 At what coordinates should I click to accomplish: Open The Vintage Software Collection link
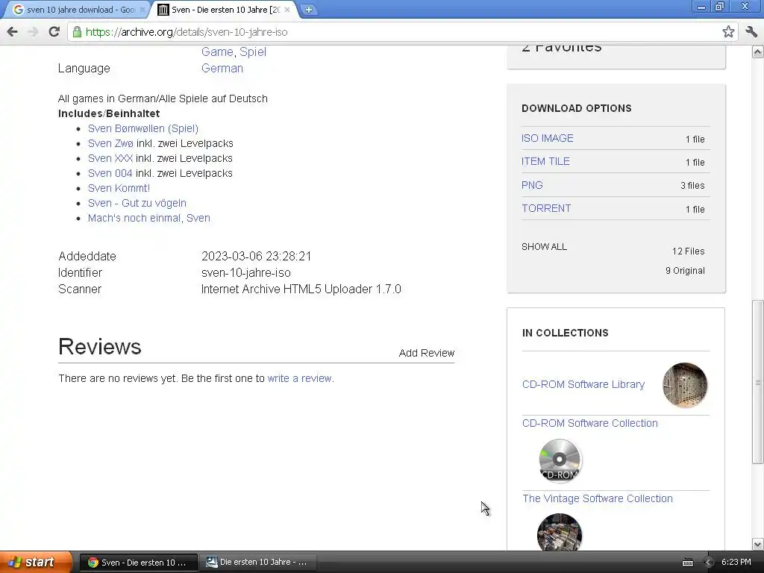pos(598,498)
